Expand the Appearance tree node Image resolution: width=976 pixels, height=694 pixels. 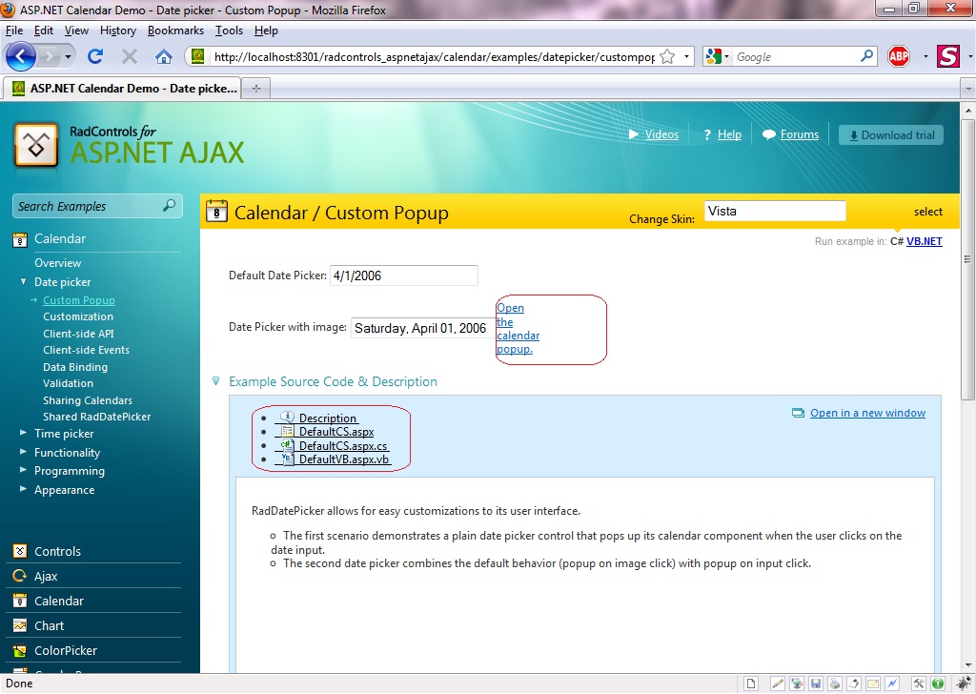pyautogui.click(x=23, y=489)
